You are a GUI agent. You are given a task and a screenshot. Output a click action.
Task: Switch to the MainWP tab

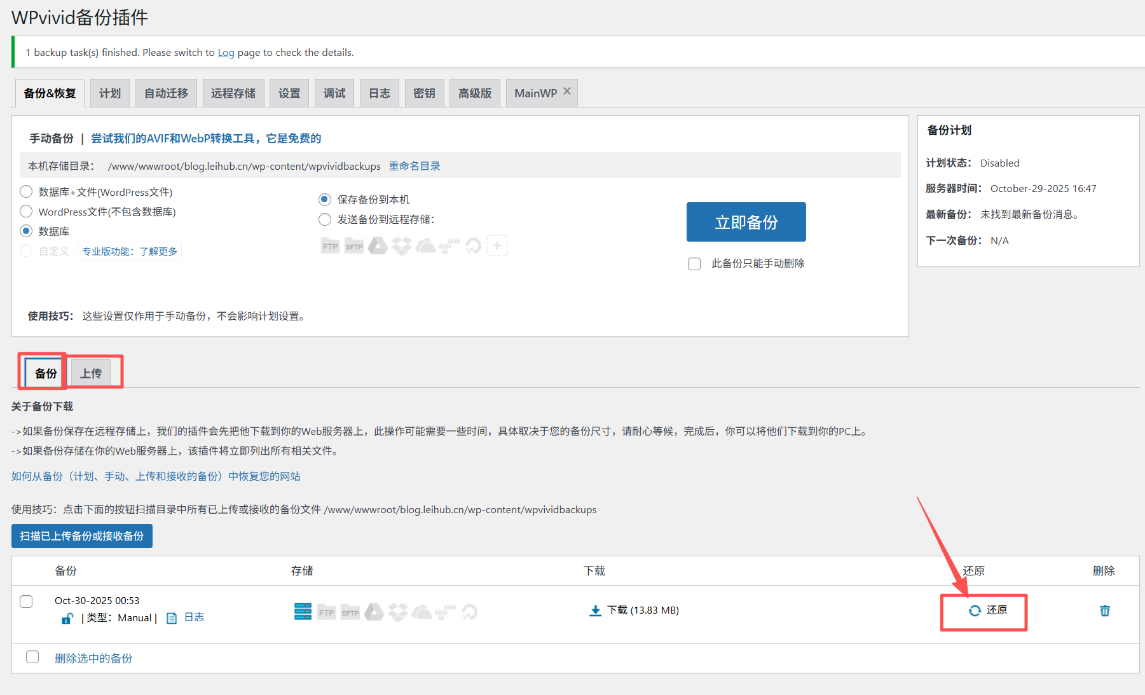click(536, 92)
